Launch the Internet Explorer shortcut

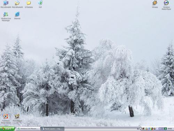(x=17, y=15)
